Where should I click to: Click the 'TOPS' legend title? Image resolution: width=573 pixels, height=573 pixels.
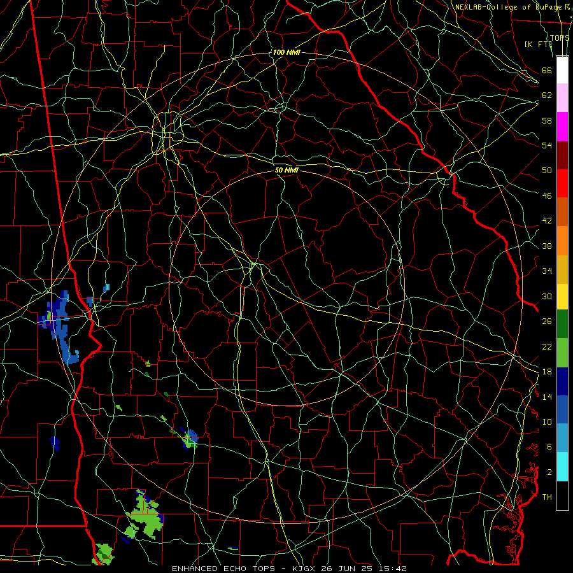(560, 38)
